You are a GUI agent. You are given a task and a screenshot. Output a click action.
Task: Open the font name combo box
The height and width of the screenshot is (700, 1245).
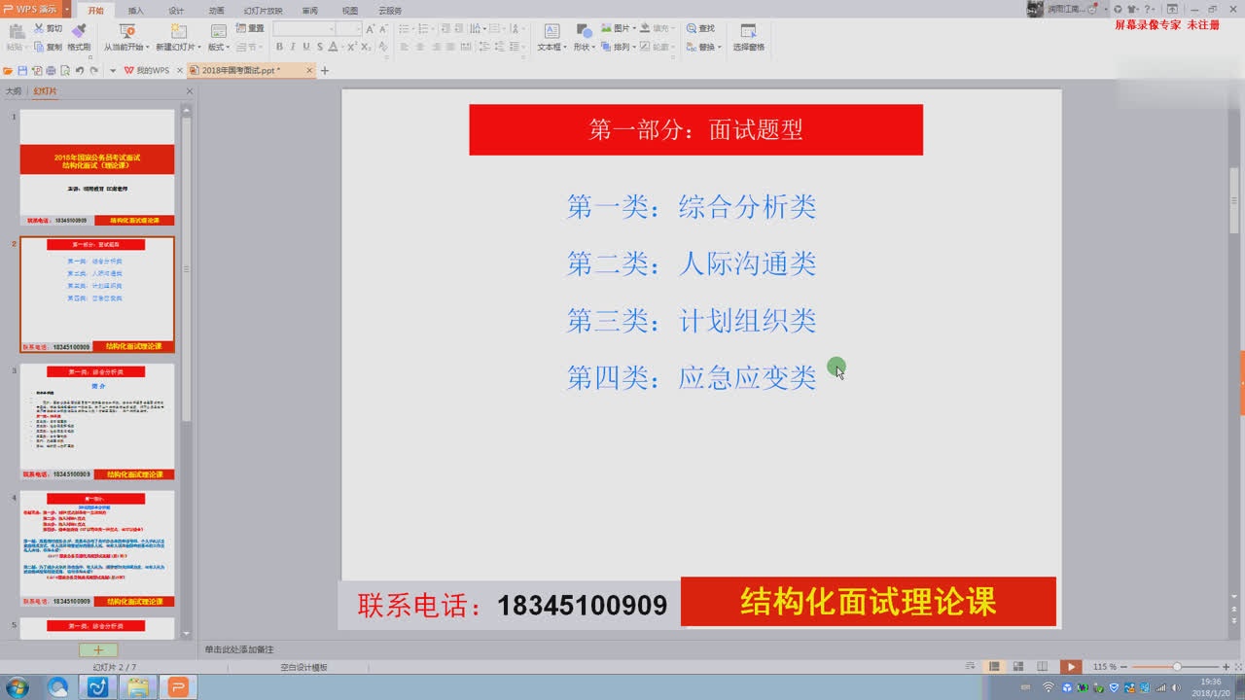tap(303, 29)
